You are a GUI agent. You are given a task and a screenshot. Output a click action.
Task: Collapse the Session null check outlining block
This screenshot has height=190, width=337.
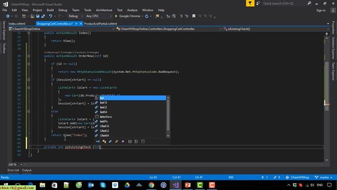point(28,80)
